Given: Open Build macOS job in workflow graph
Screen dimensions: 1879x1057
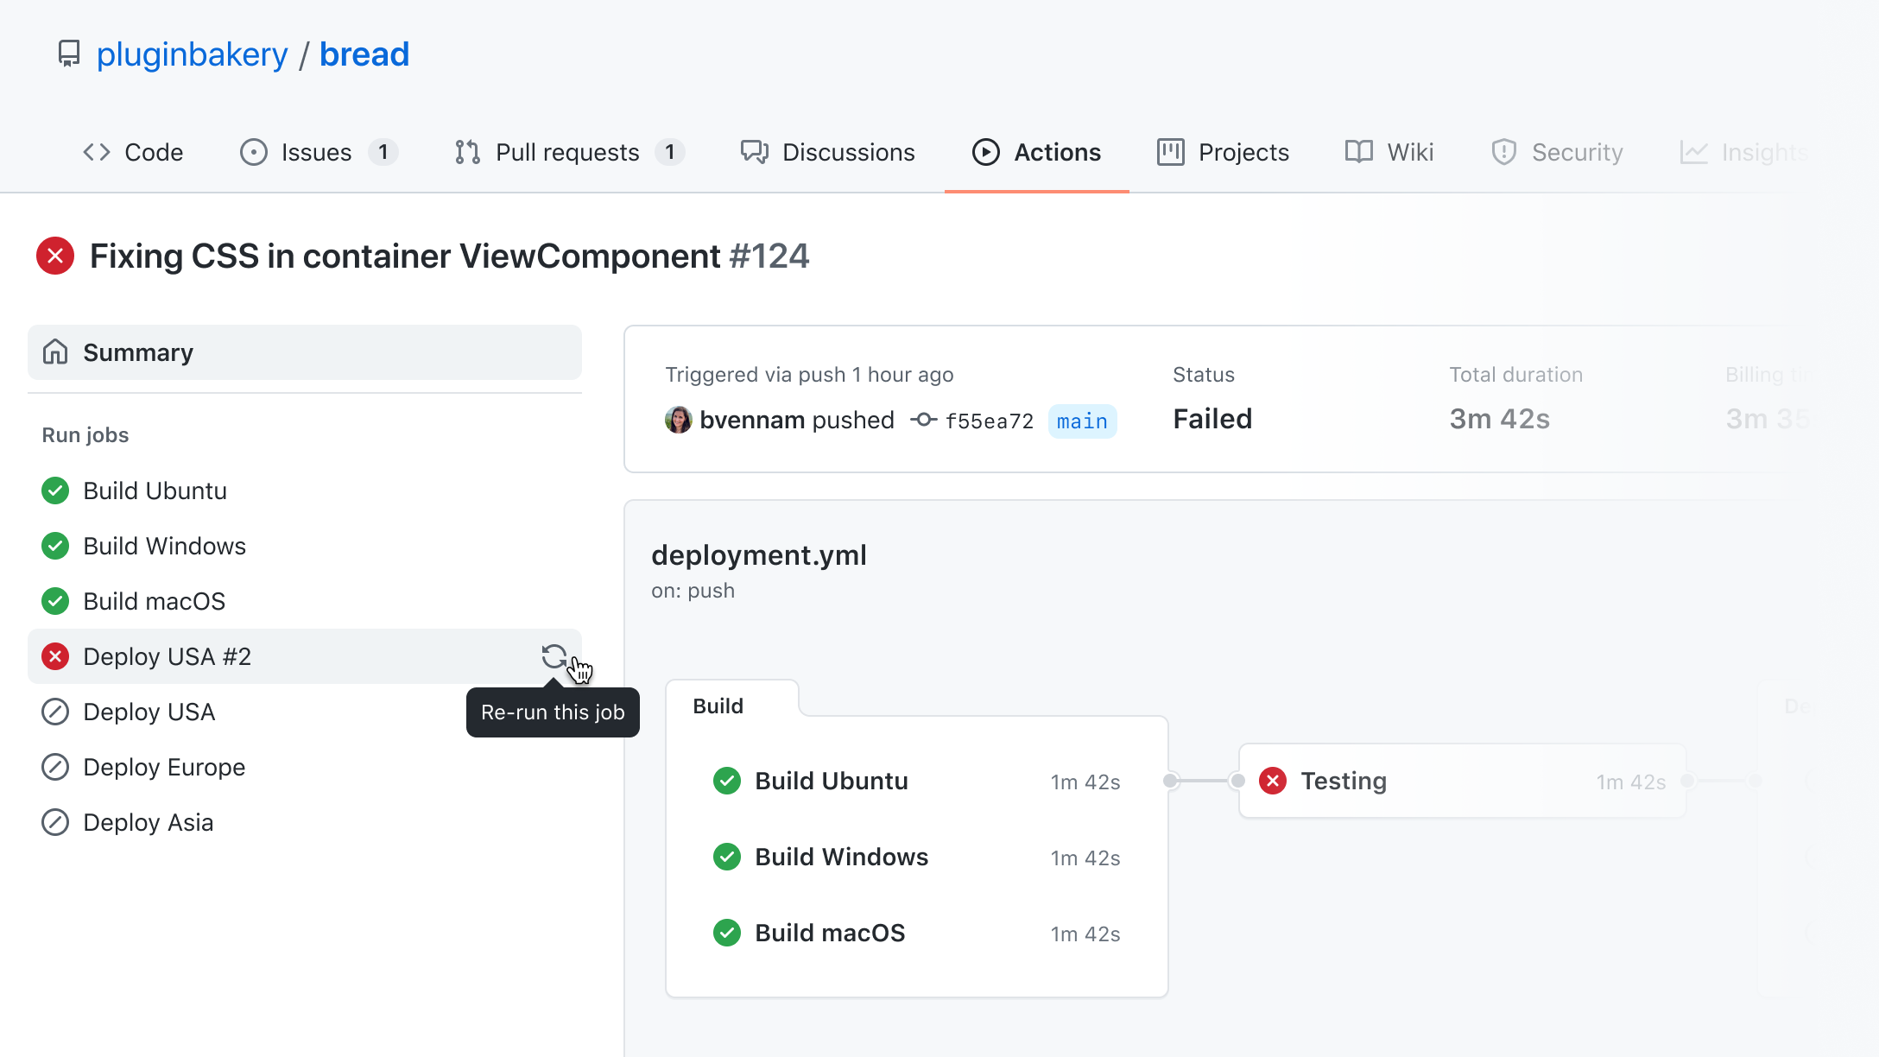Looking at the screenshot, I should coord(829,933).
